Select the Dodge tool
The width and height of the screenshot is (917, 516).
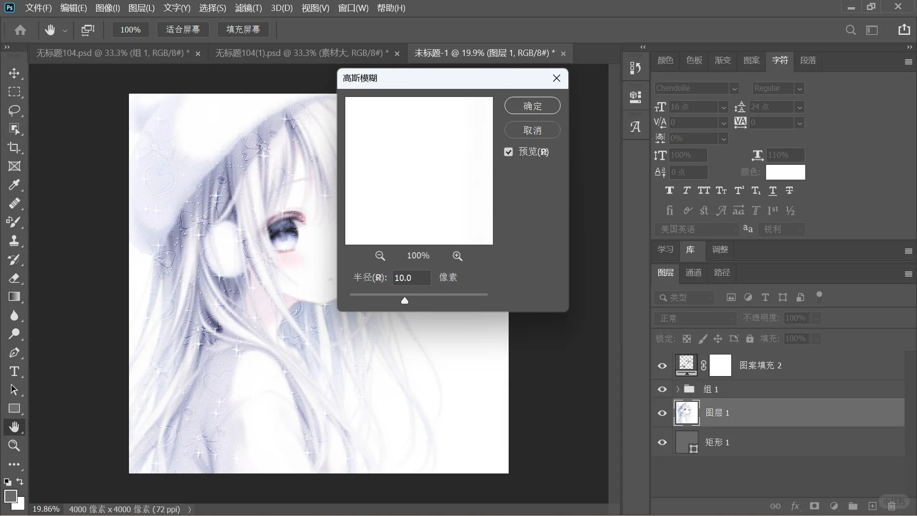(x=14, y=334)
